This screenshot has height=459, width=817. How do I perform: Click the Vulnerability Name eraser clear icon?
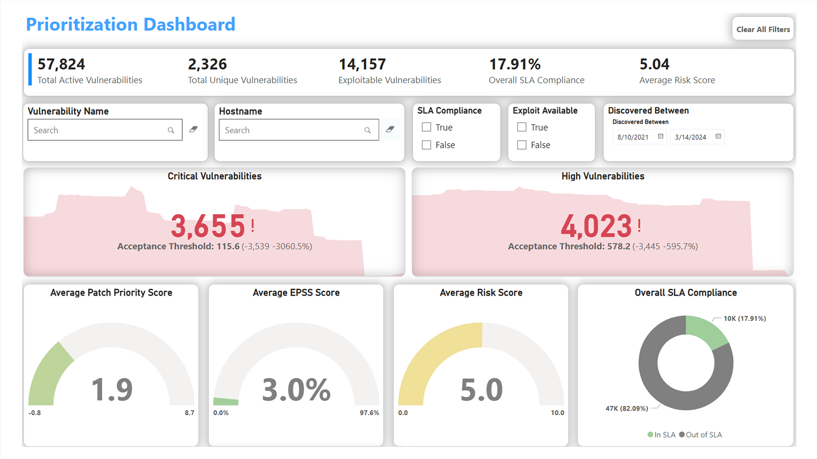pyautogui.click(x=194, y=129)
